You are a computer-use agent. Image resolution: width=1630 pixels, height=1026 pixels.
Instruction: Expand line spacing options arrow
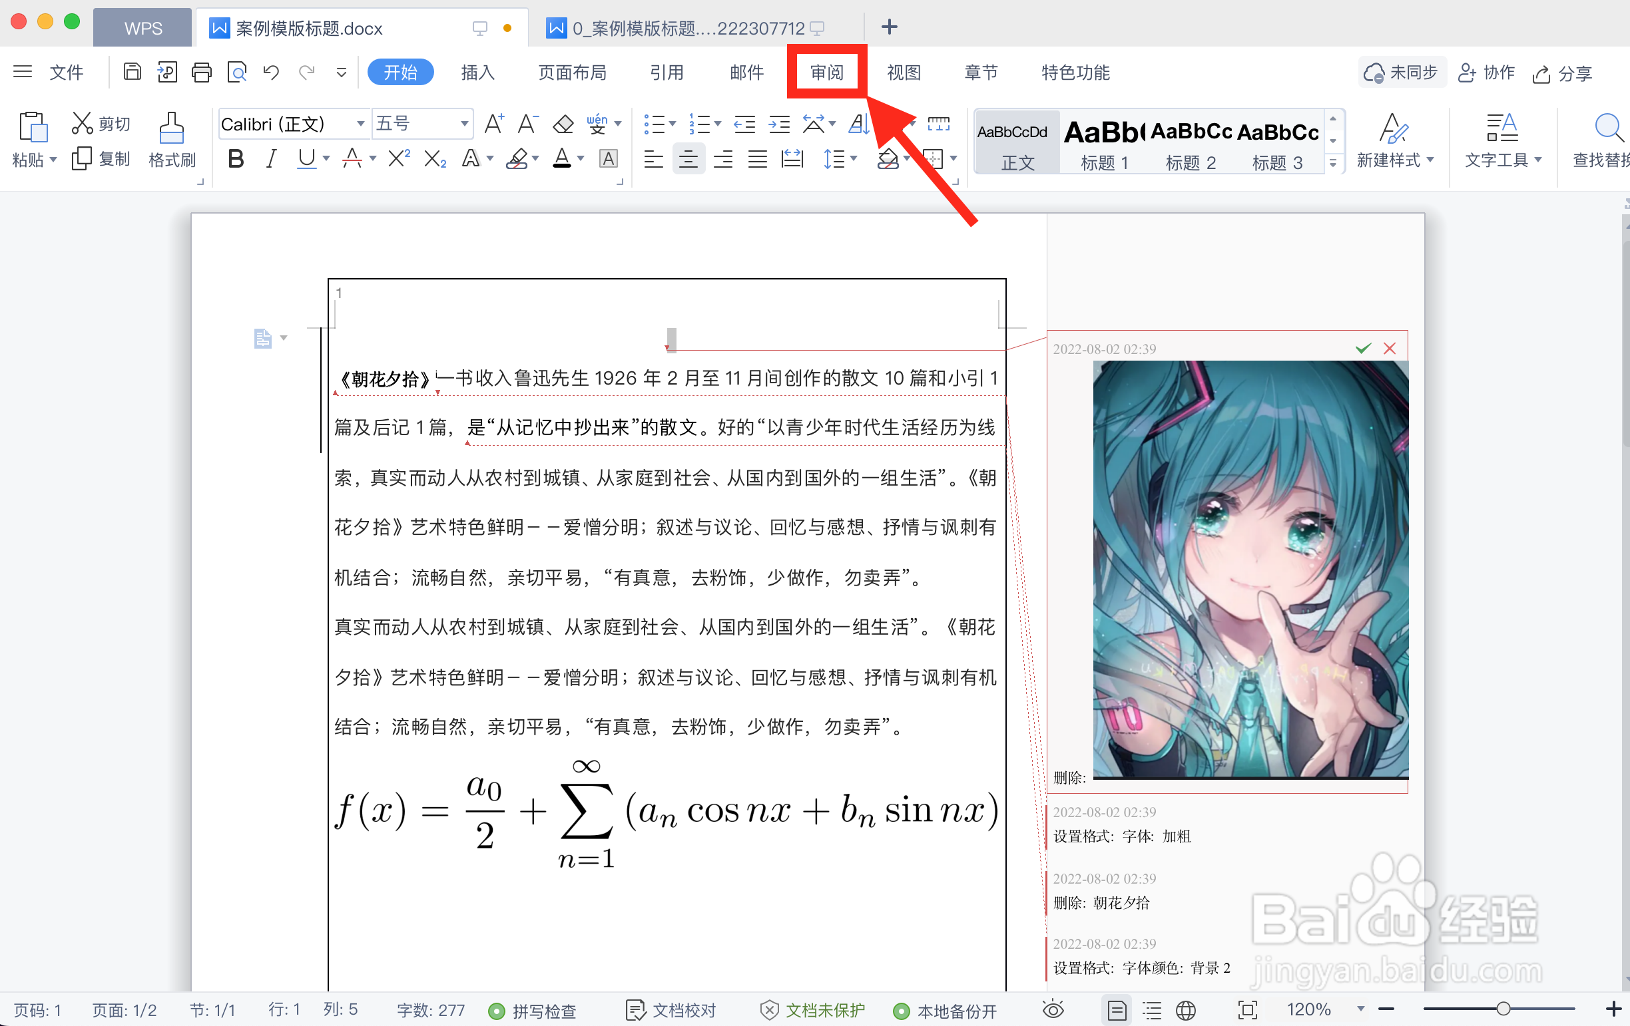click(x=854, y=159)
